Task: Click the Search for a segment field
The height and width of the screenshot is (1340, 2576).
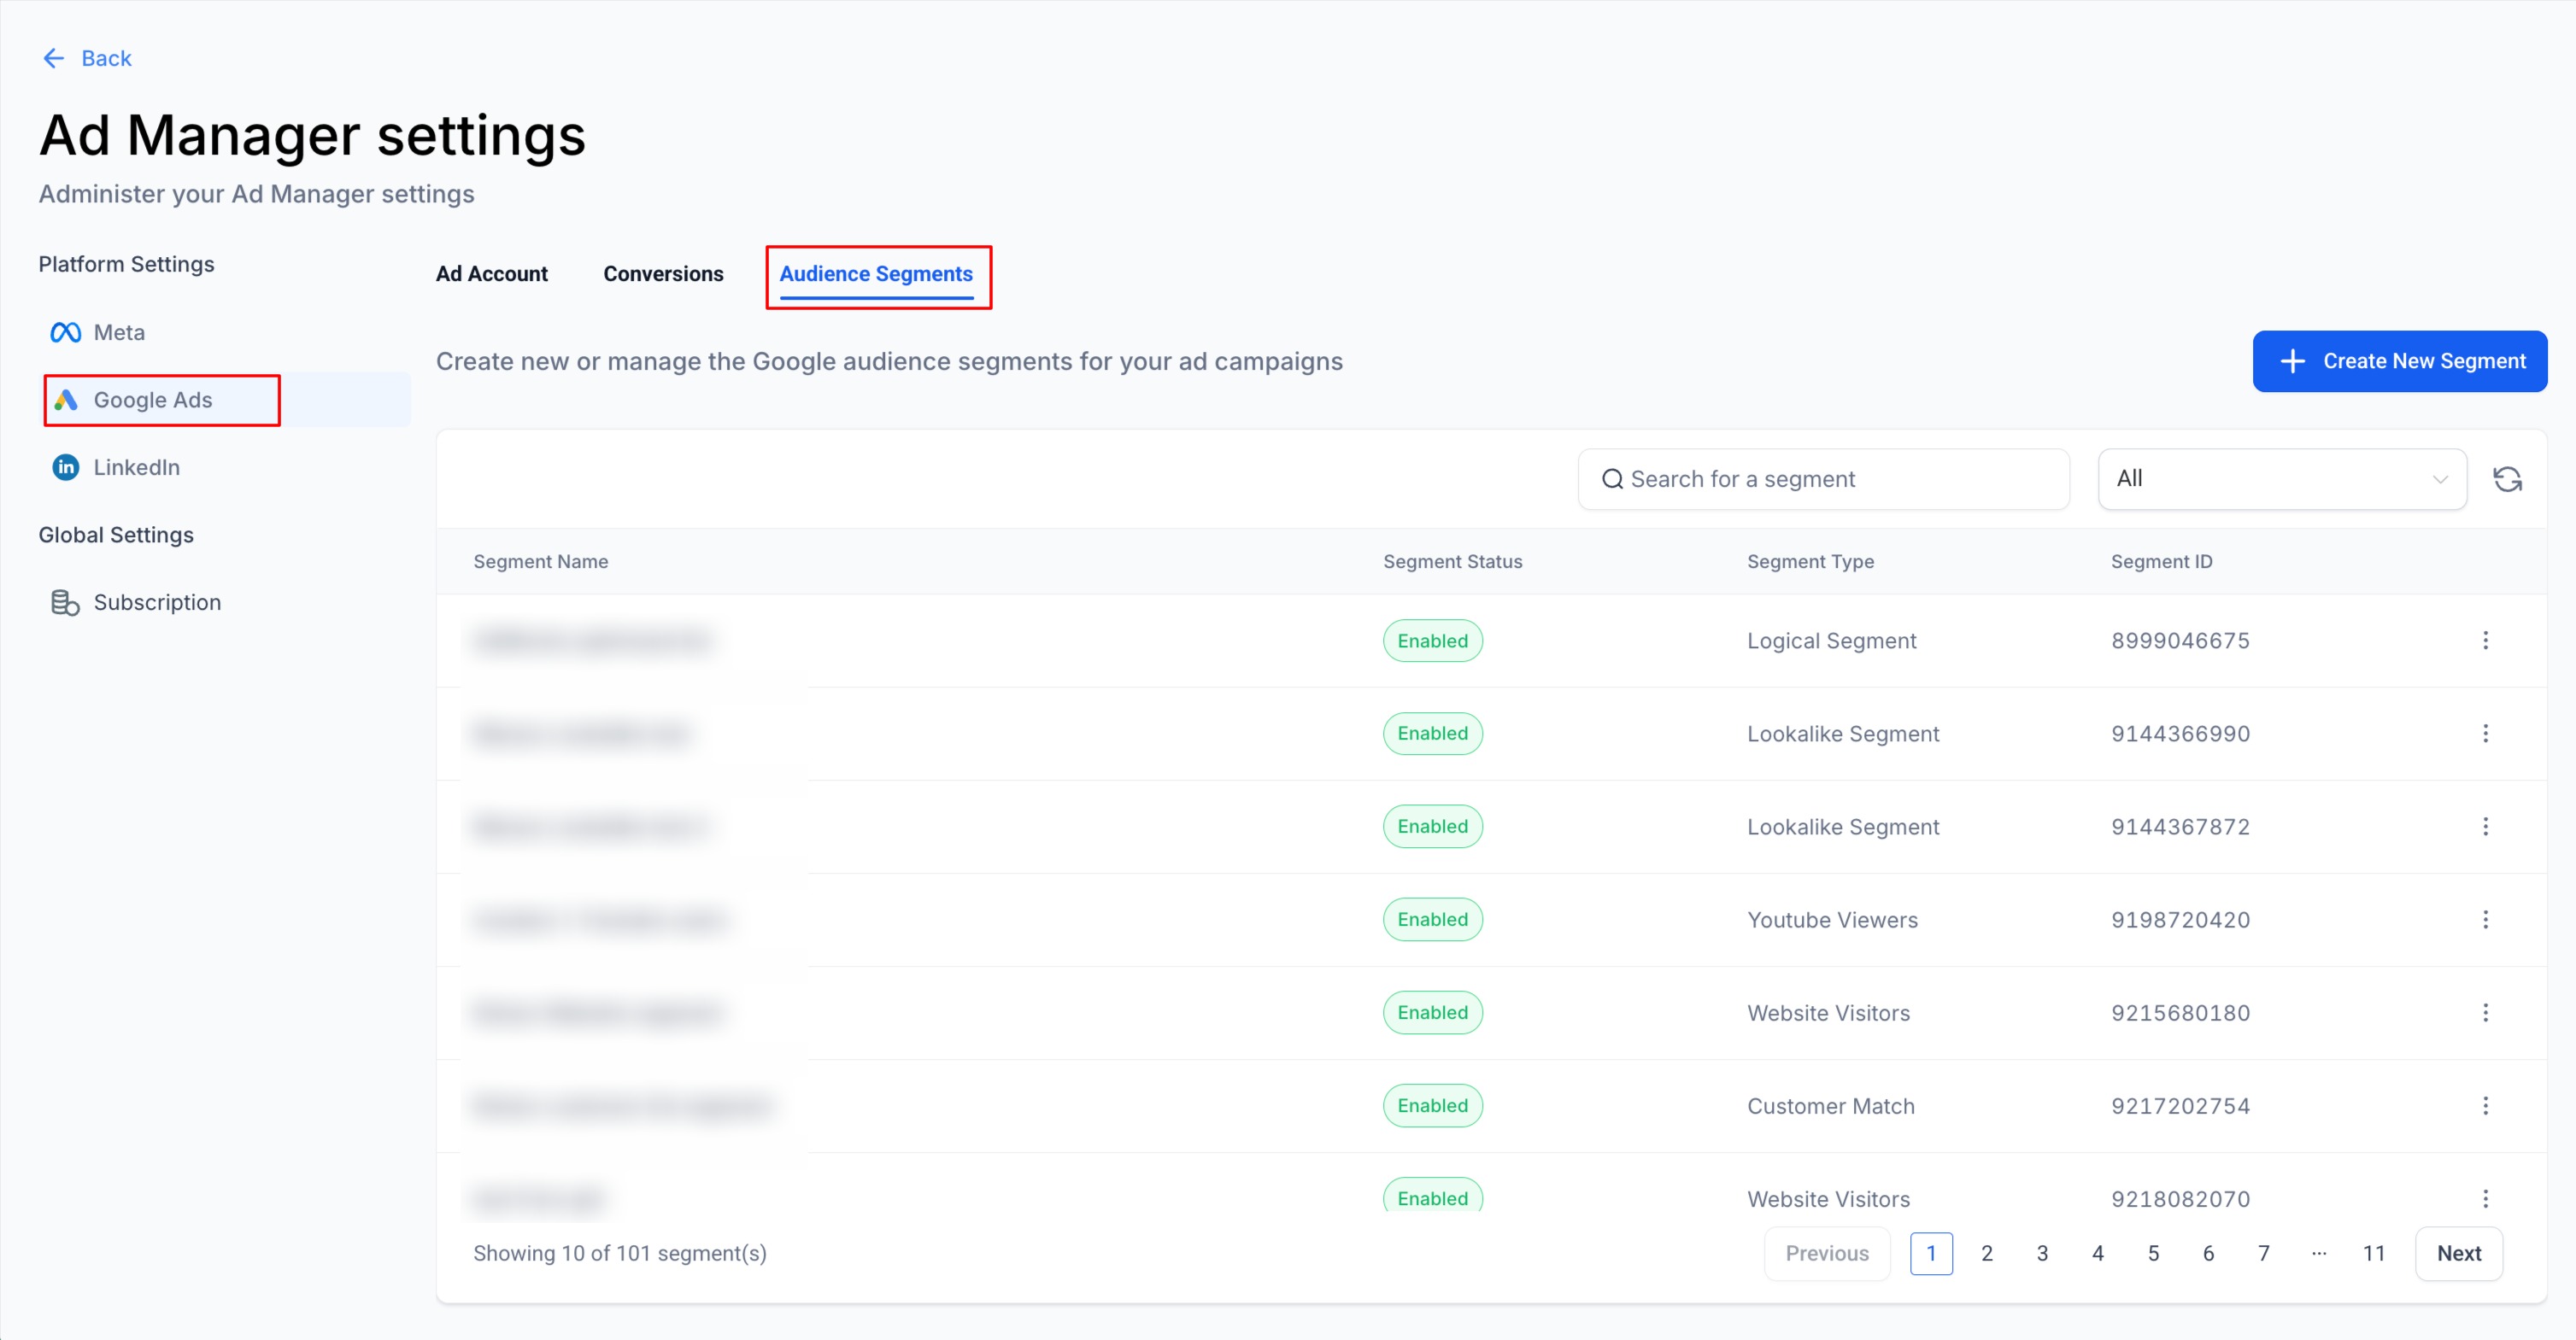Action: pos(1822,478)
